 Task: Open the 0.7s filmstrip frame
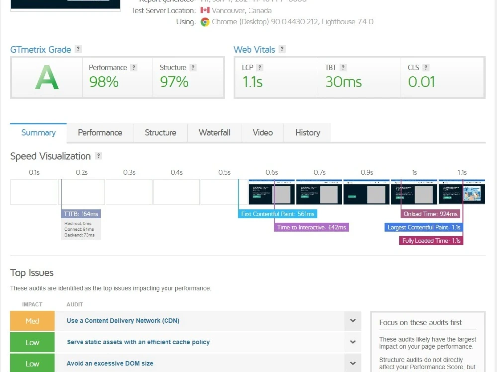[x=319, y=192]
